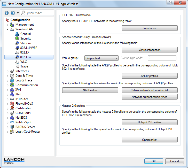
Task: Select the WLC tree item
Action: (24, 62)
